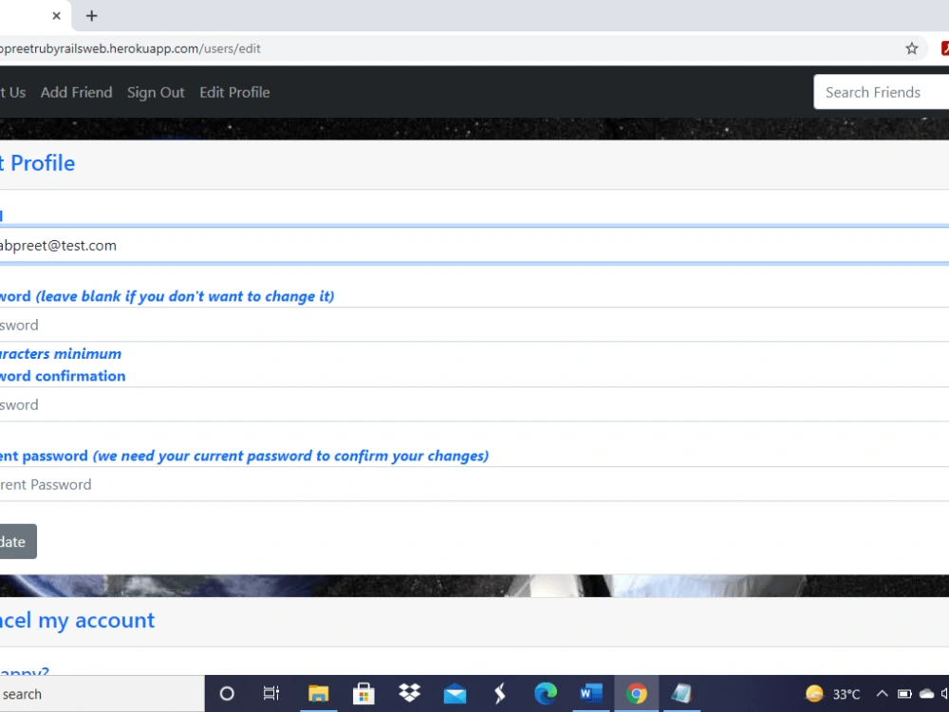Bookmark this page with the star icon
This screenshot has height=712, width=949.
click(911, 48)
